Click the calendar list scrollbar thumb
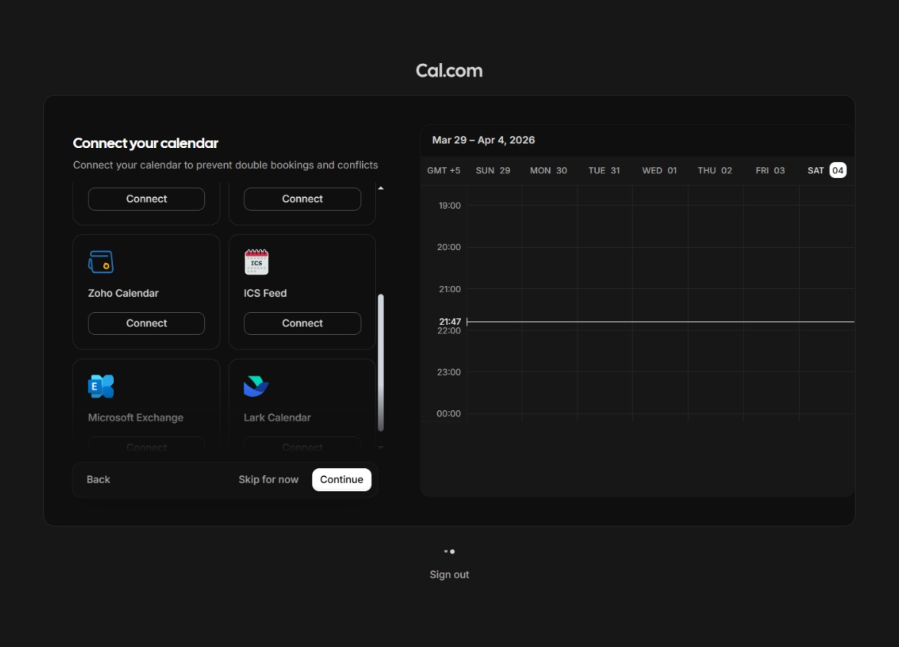This screenshot has width=899, height=647. pos(381,363)
